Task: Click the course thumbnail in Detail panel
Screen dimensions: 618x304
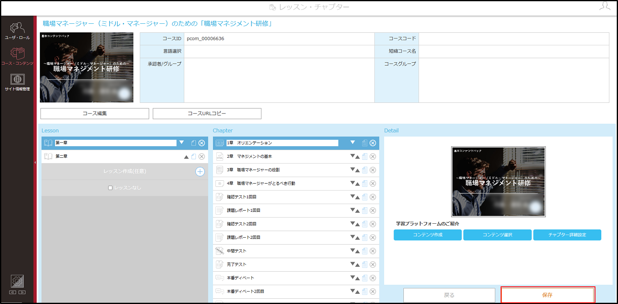Action: (498, 181)
